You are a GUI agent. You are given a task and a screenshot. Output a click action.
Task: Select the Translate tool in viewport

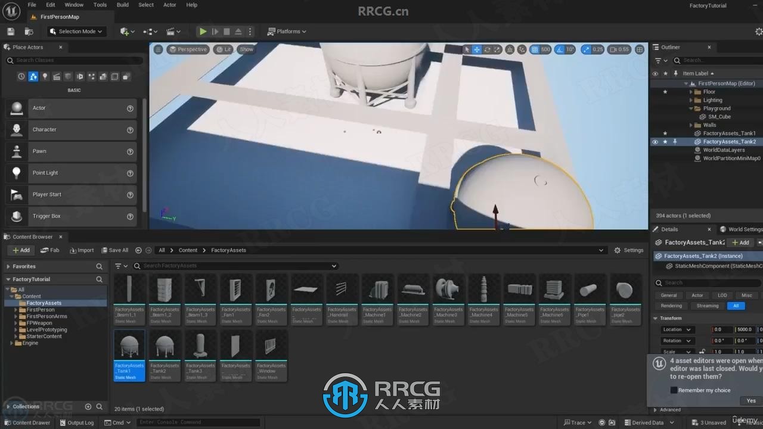tap(477, 49)
